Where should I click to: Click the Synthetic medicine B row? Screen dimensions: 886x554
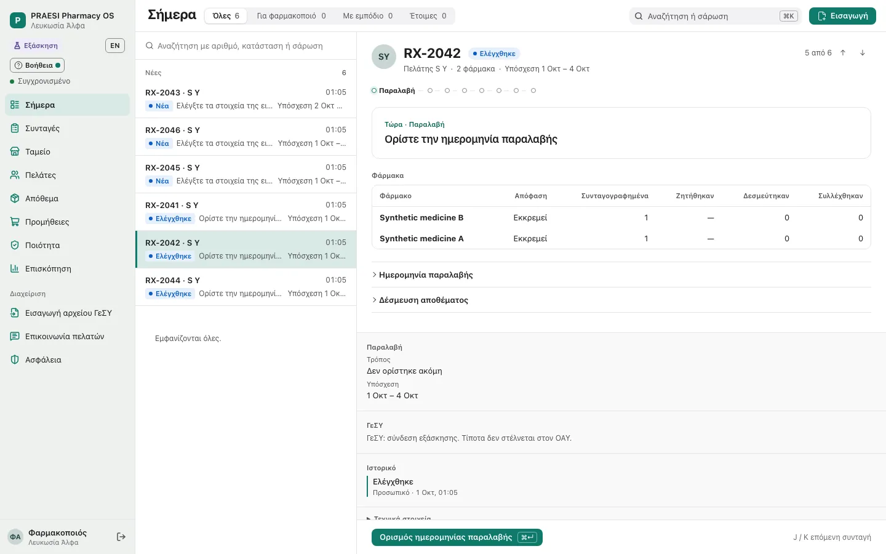click(x=621, y=217)
